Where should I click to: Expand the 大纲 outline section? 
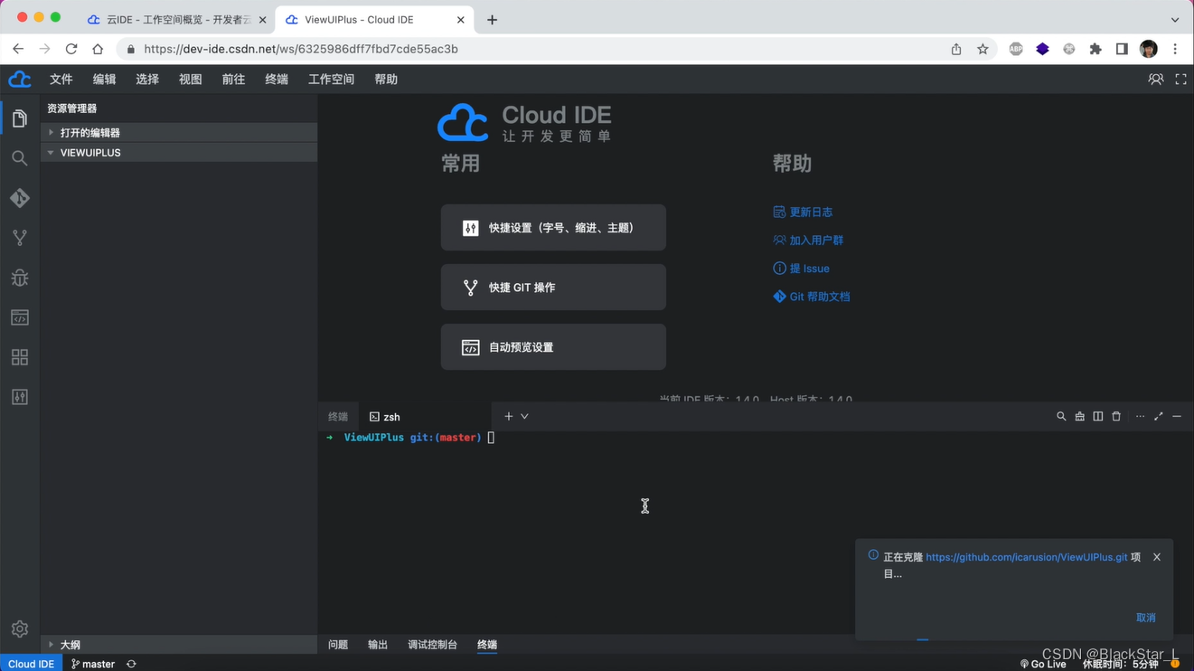[x=179, y=645]
